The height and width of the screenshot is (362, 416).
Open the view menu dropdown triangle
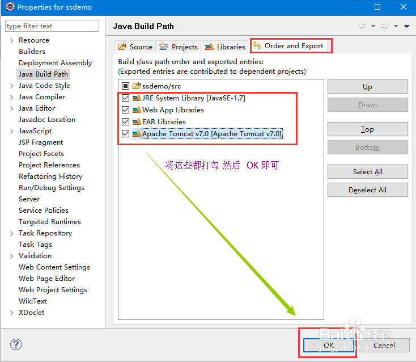tap(407, 26)
